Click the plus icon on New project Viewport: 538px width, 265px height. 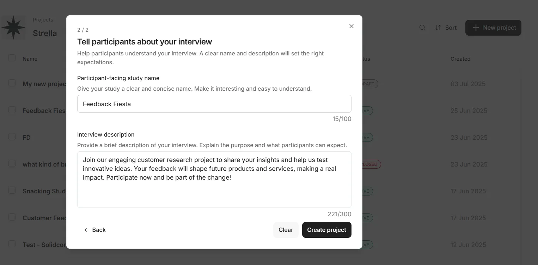pos(476,28)
